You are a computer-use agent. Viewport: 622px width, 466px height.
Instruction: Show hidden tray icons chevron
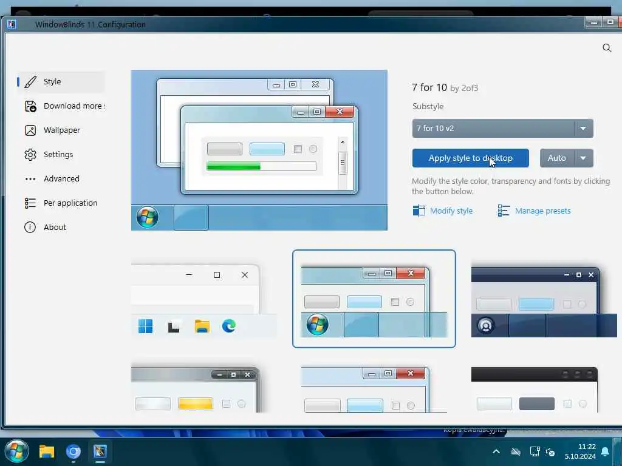pos(496,451)
